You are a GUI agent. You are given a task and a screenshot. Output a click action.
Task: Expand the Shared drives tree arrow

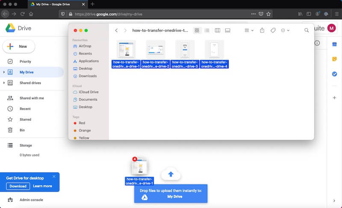pyautogui.click(x=4, y=83)
